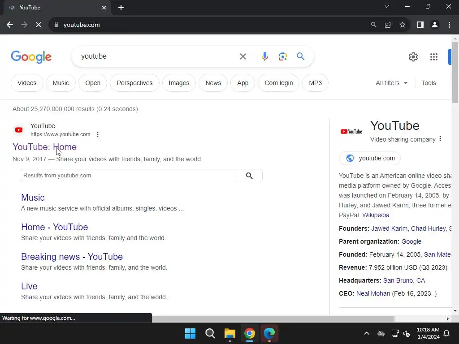Open the Chrome profile icon
Image resolution: width=459 pixels, height=344 pixels.
coord(435,25)
